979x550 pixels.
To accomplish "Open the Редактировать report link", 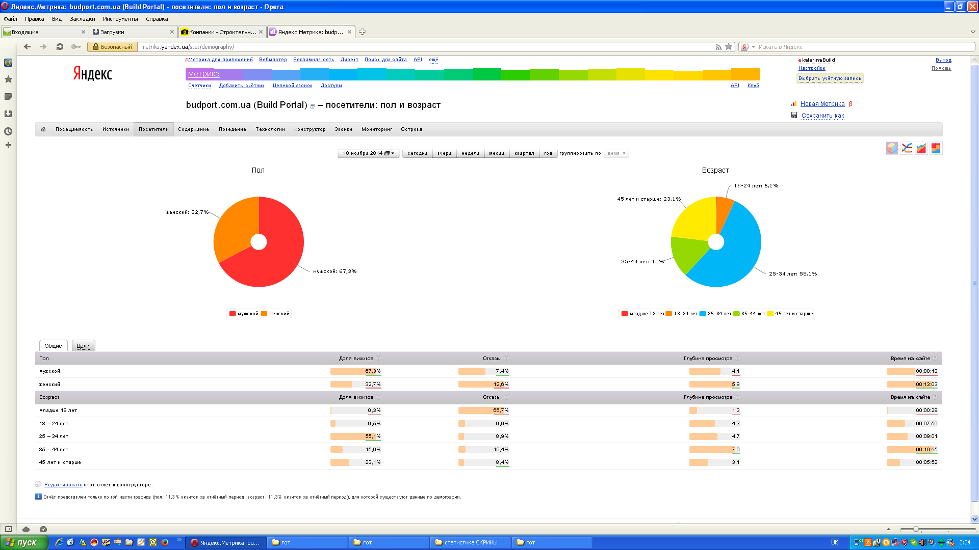I will tap(63, 485).
